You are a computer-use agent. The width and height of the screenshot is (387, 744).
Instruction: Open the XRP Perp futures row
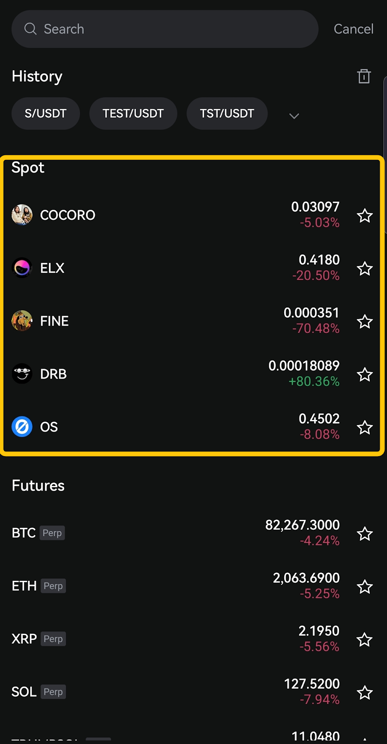point(140,639)
